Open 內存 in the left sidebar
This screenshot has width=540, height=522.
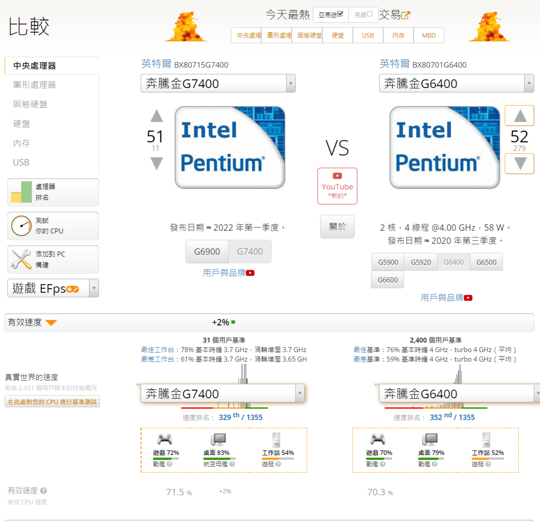[x=21, y=143]
